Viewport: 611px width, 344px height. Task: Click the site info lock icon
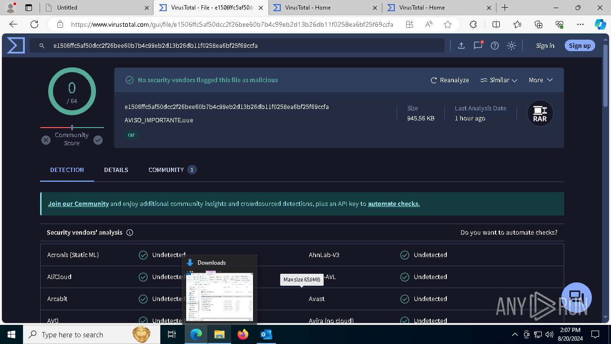[60, 24]
